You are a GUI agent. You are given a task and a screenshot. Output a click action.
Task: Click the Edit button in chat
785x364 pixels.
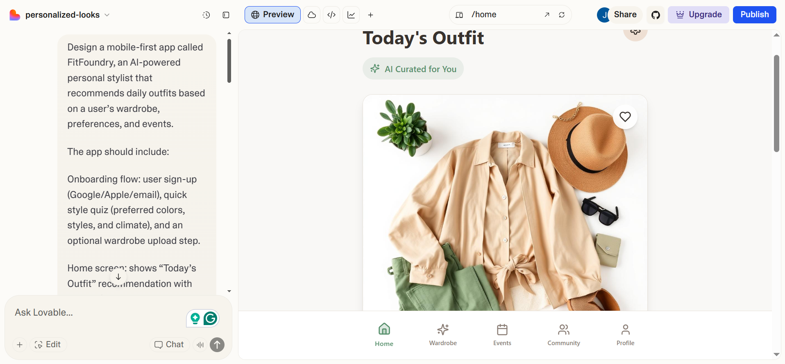coord(48,345)
